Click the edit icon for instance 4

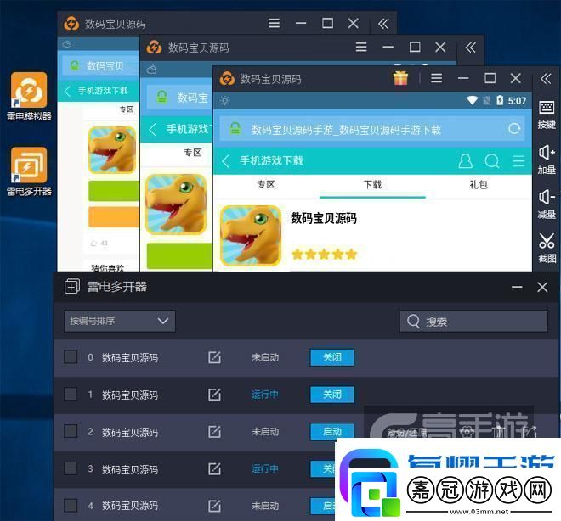click(214, 506)
